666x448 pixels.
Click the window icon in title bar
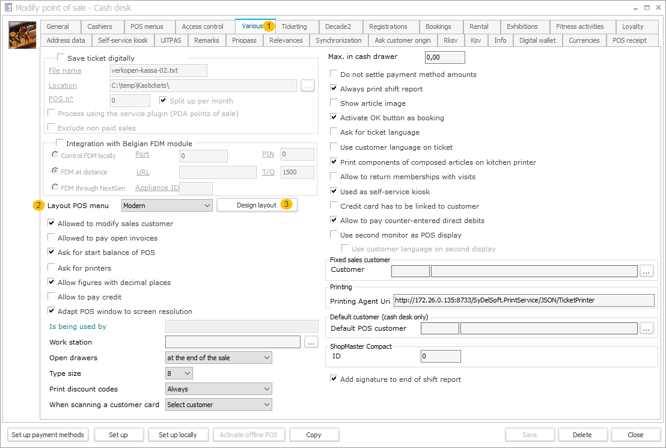[8, 8]
